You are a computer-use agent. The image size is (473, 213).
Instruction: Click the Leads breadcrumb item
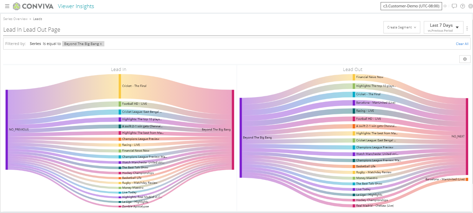point(38,19)
